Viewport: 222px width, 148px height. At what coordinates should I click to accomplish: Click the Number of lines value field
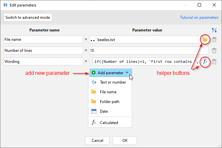point(149,51)
